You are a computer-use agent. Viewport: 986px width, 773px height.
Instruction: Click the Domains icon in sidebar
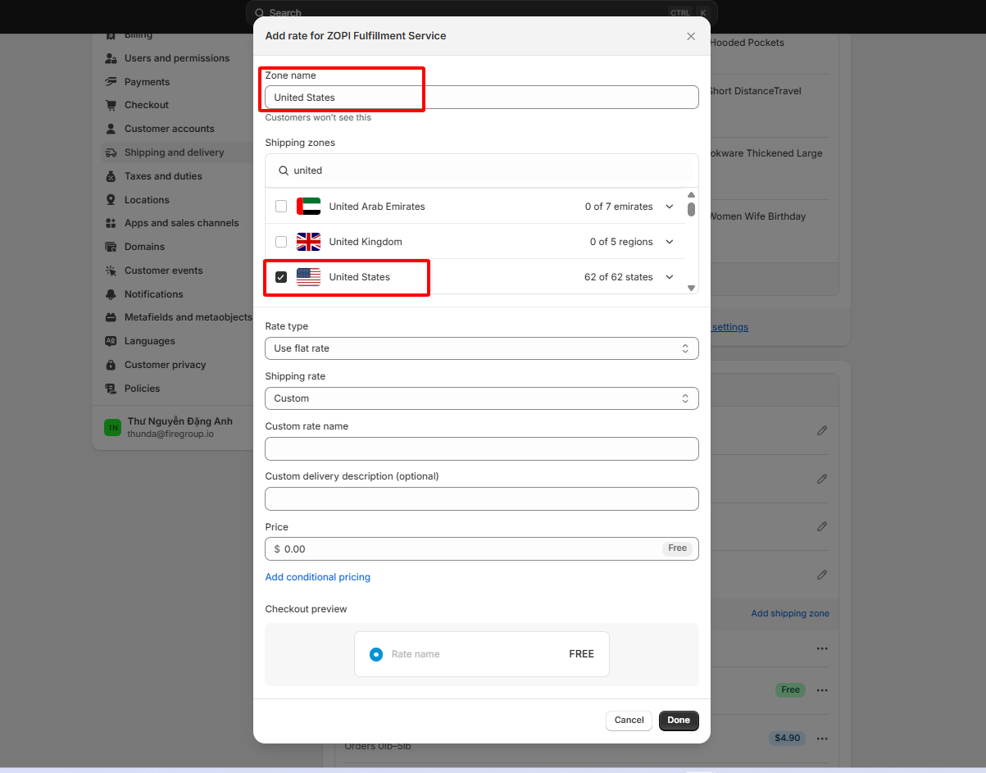(111, 247)
